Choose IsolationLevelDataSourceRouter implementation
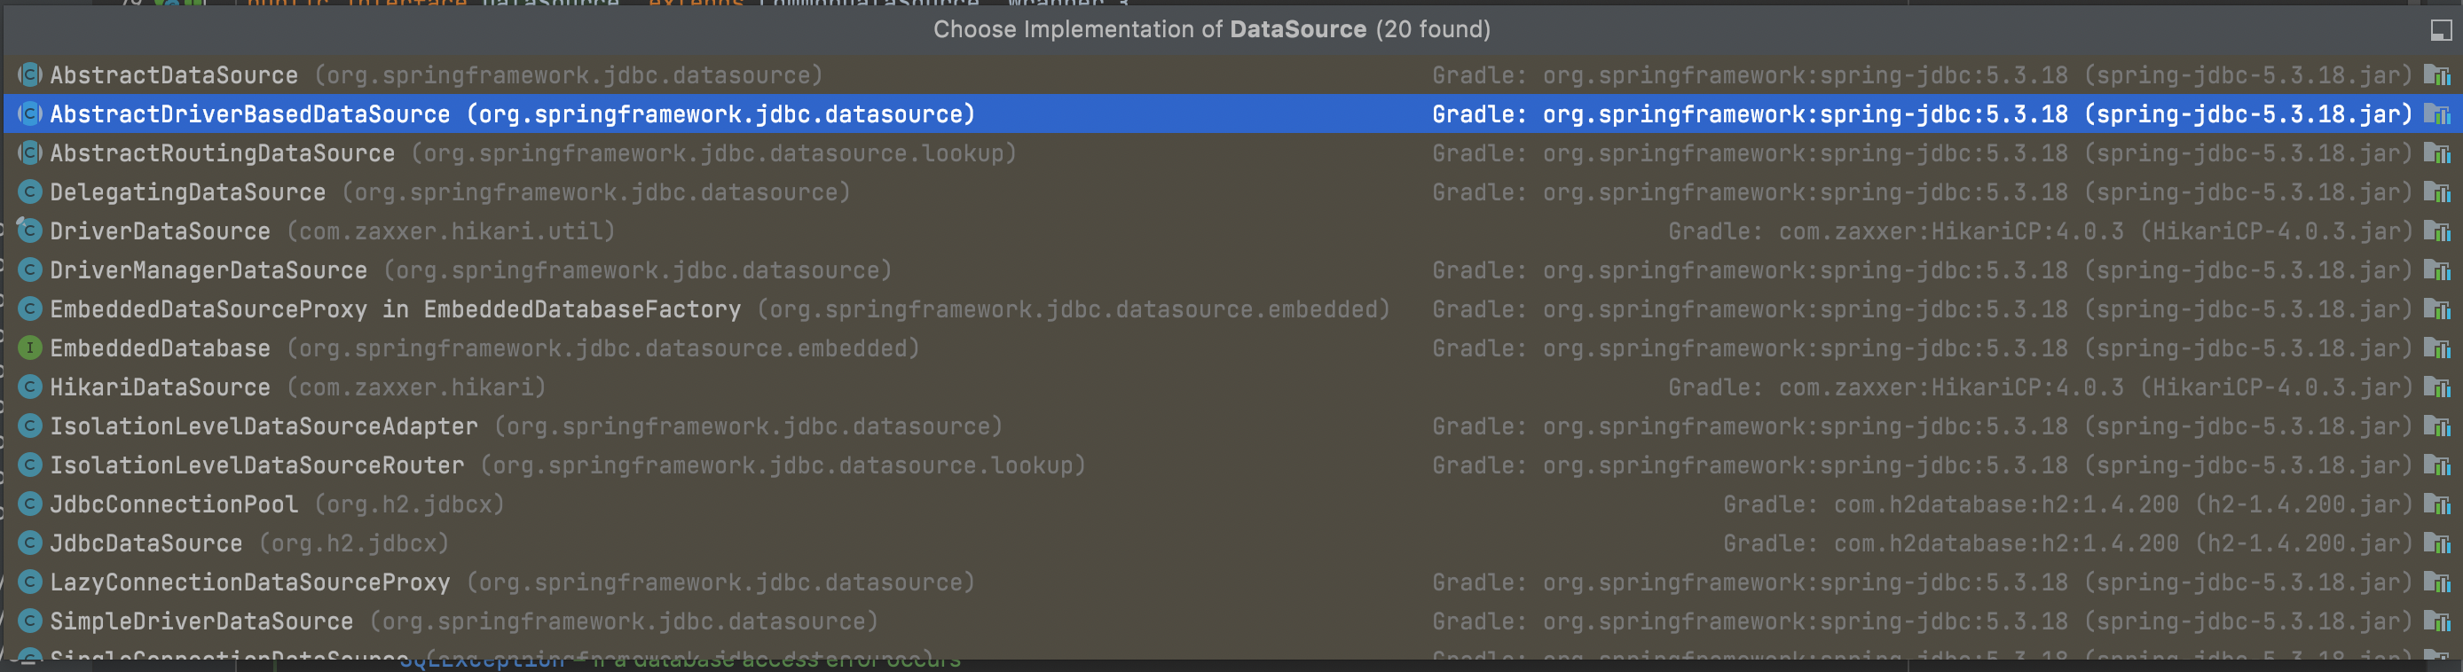The height and width of the screenshot is (672, 2463). (x=257, y=465)
